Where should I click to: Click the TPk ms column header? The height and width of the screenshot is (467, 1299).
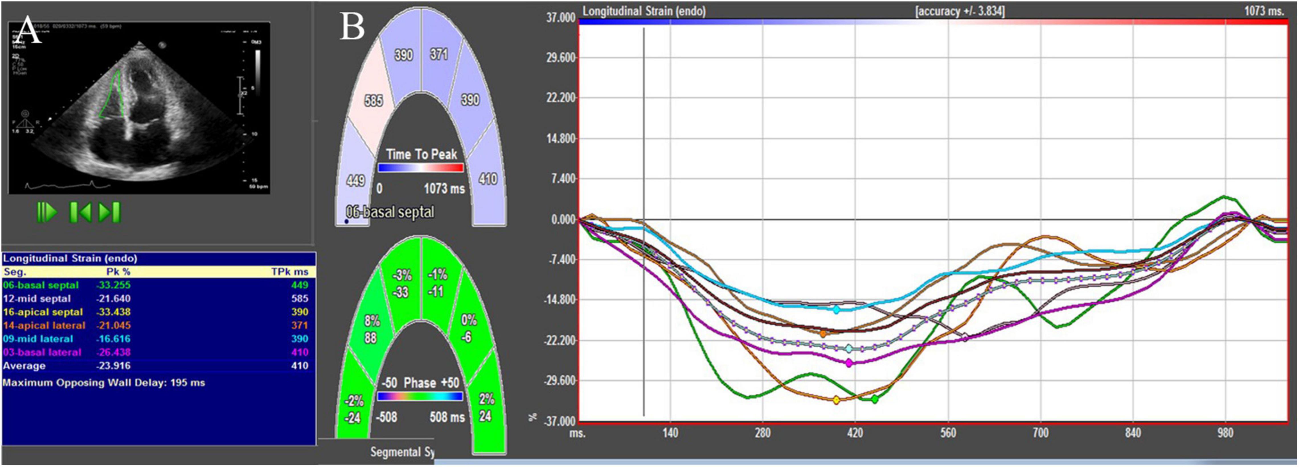[290, 272]
